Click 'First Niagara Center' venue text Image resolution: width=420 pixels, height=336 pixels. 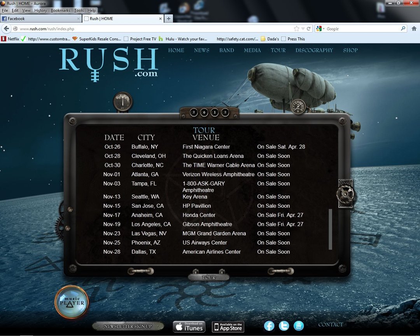pyautogui.click(x=206, y=147)
